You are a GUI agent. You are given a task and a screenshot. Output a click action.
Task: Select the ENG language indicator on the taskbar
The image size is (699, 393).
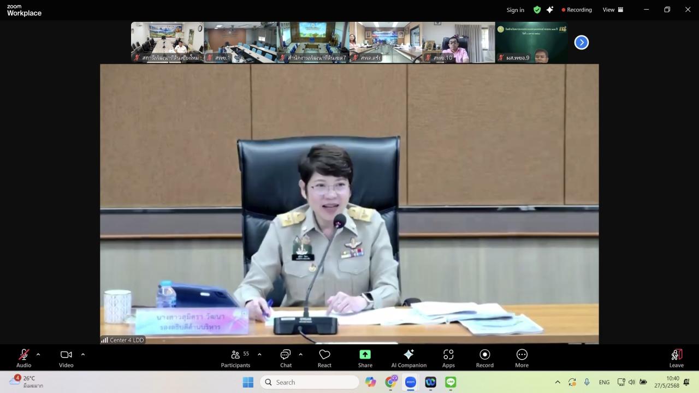point(604,382)
